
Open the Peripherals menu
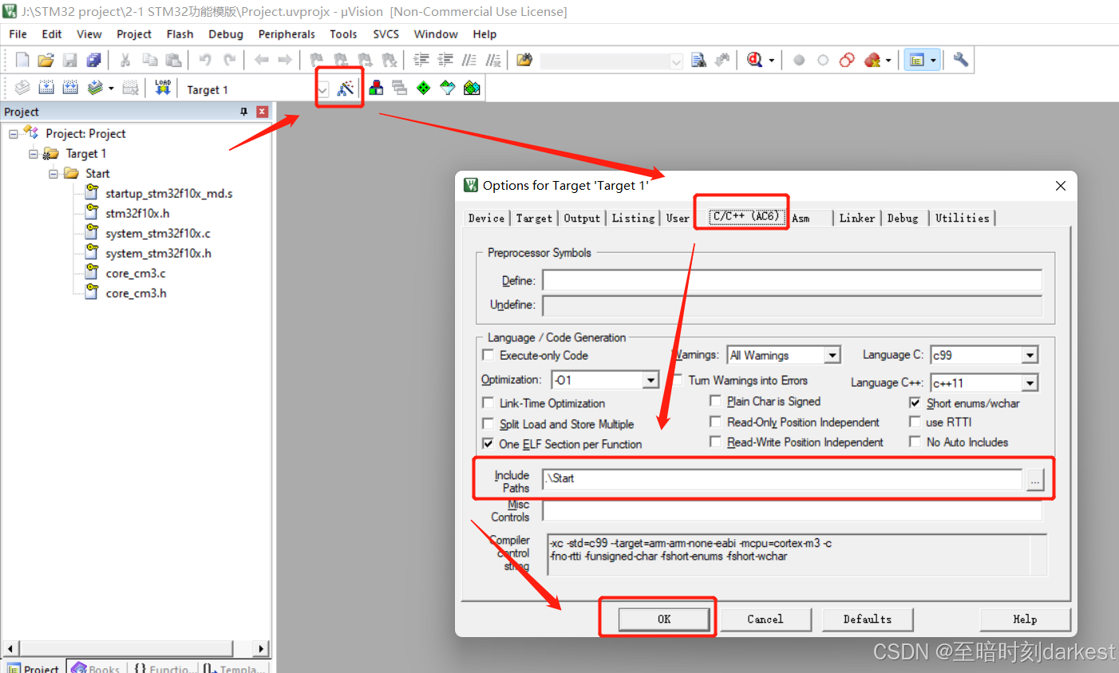tap(287, 34)
